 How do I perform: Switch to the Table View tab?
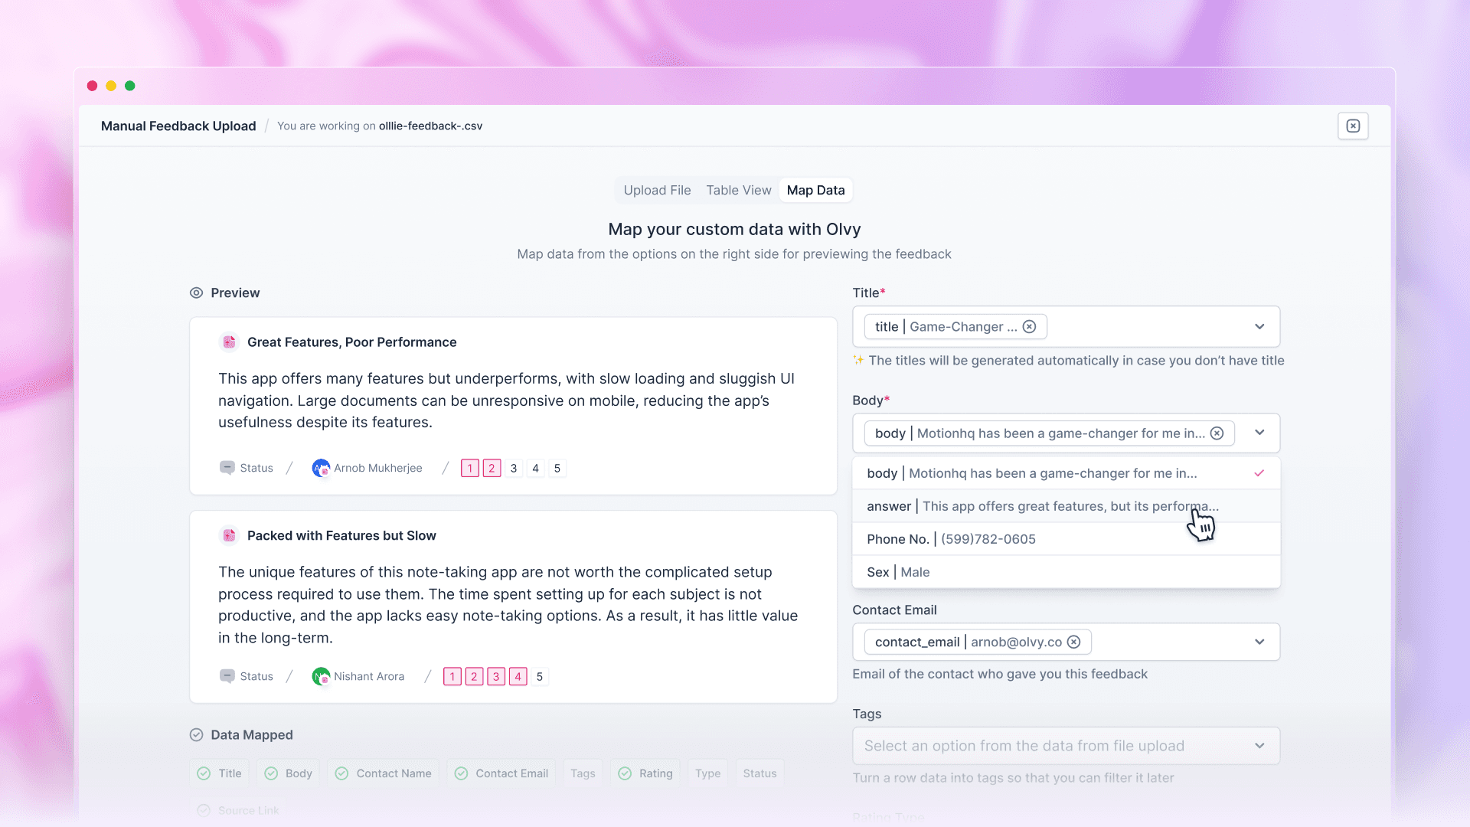pos(738,191)
